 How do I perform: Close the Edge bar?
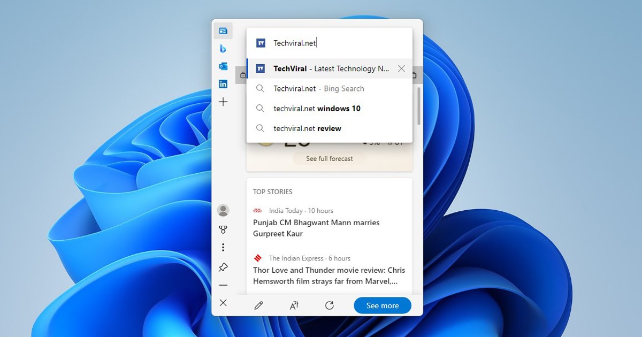pyautogui.click(x=223, y=303)
